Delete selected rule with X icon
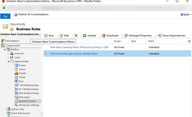The height and width of the screenshot is (117, 192). (76, 35)
